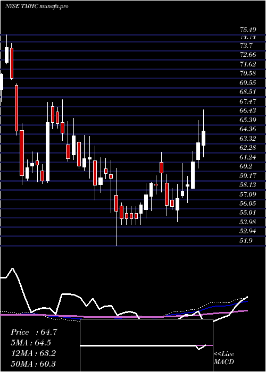This screenshot has height=372, width=266.
Task: Click the 66.43 price axis label
Action: [248, 111]
